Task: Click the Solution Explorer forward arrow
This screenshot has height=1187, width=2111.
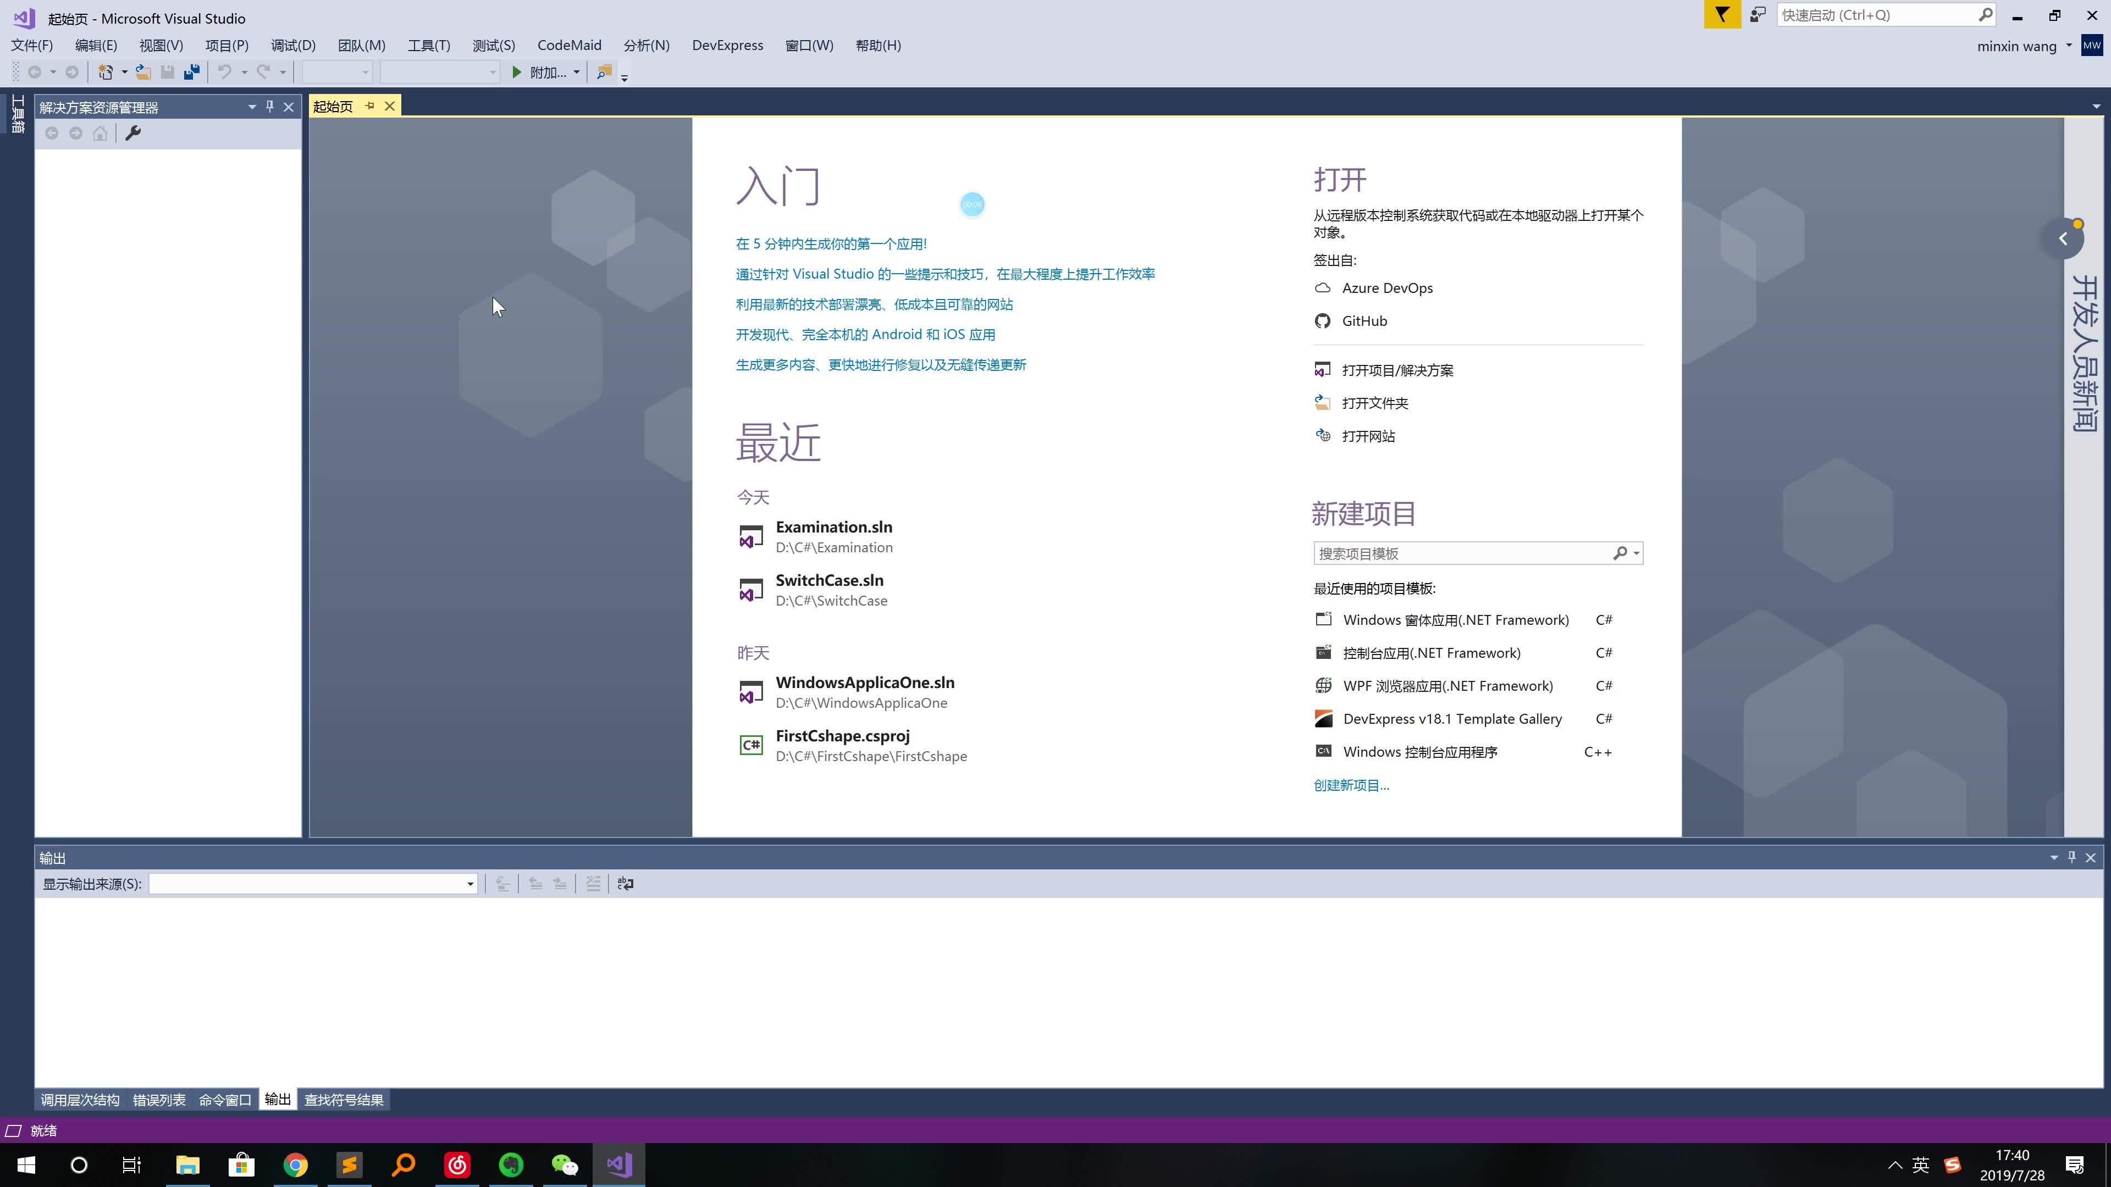Action: (75, 132)
